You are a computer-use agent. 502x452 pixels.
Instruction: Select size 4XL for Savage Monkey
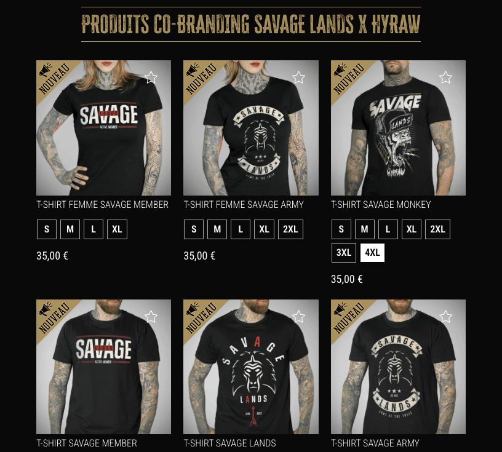click(372, 253)
